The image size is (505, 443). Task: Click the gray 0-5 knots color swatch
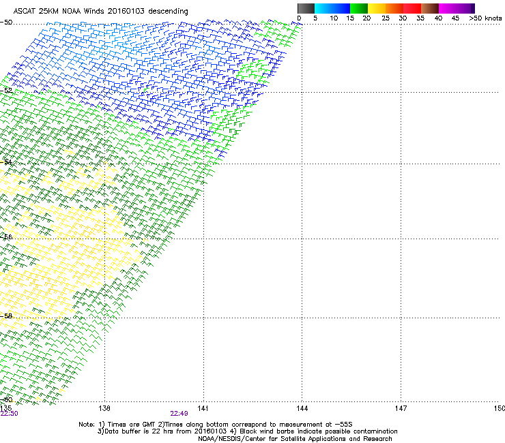(x=306, y=8)
